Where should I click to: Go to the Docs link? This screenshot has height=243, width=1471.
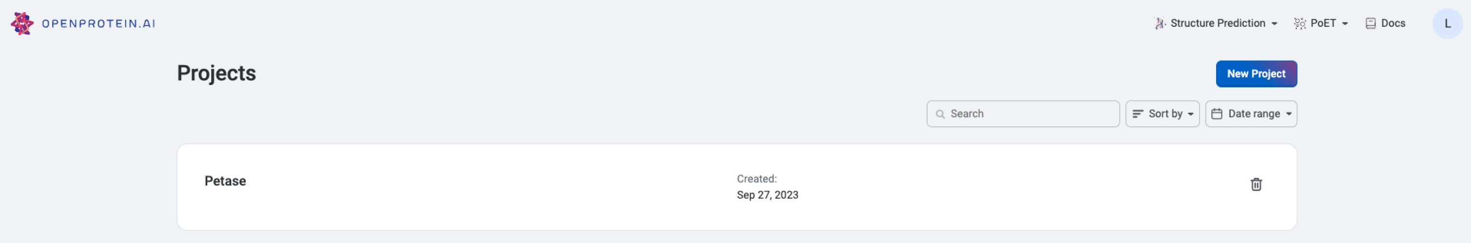1393,23
